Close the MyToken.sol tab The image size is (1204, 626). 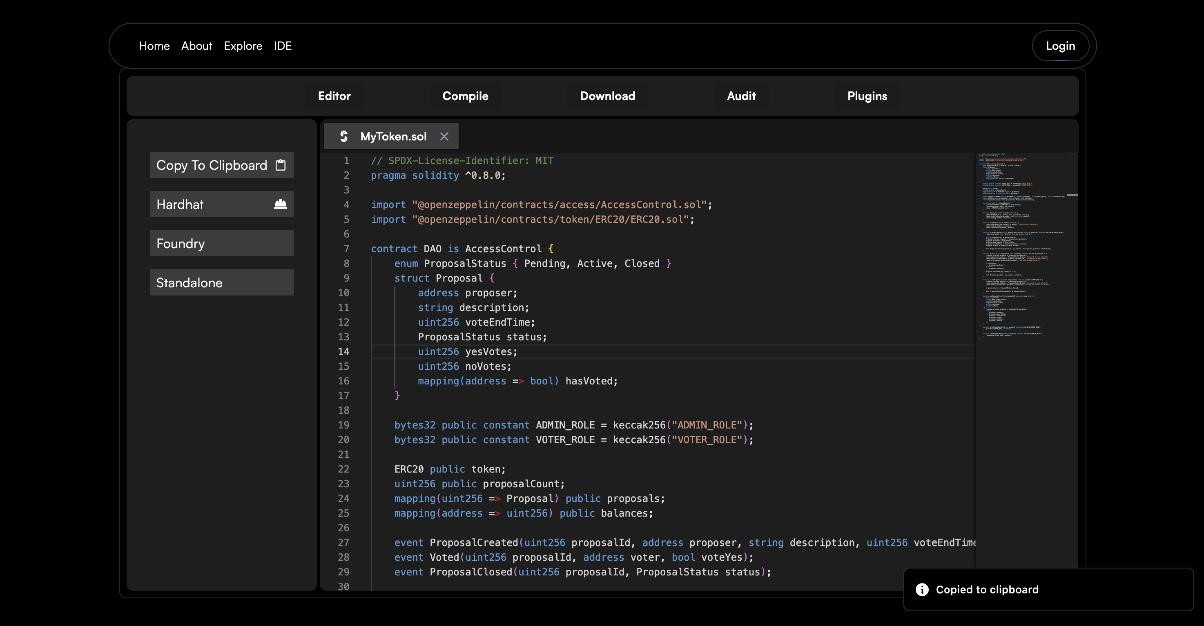click(x=444, y=136)
